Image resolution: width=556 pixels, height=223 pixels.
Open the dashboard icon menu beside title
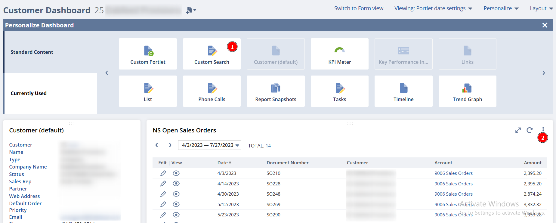(191, 10)
